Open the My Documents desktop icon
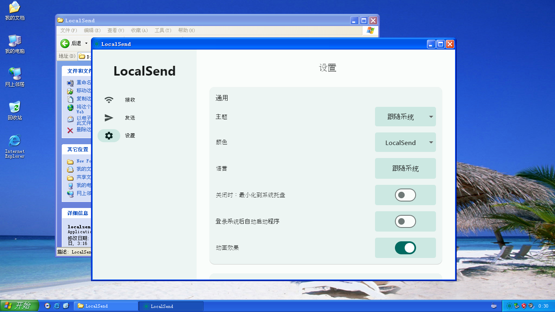Image resolution: width=555 pixels, height=312 pixels. tap(15, 8)
